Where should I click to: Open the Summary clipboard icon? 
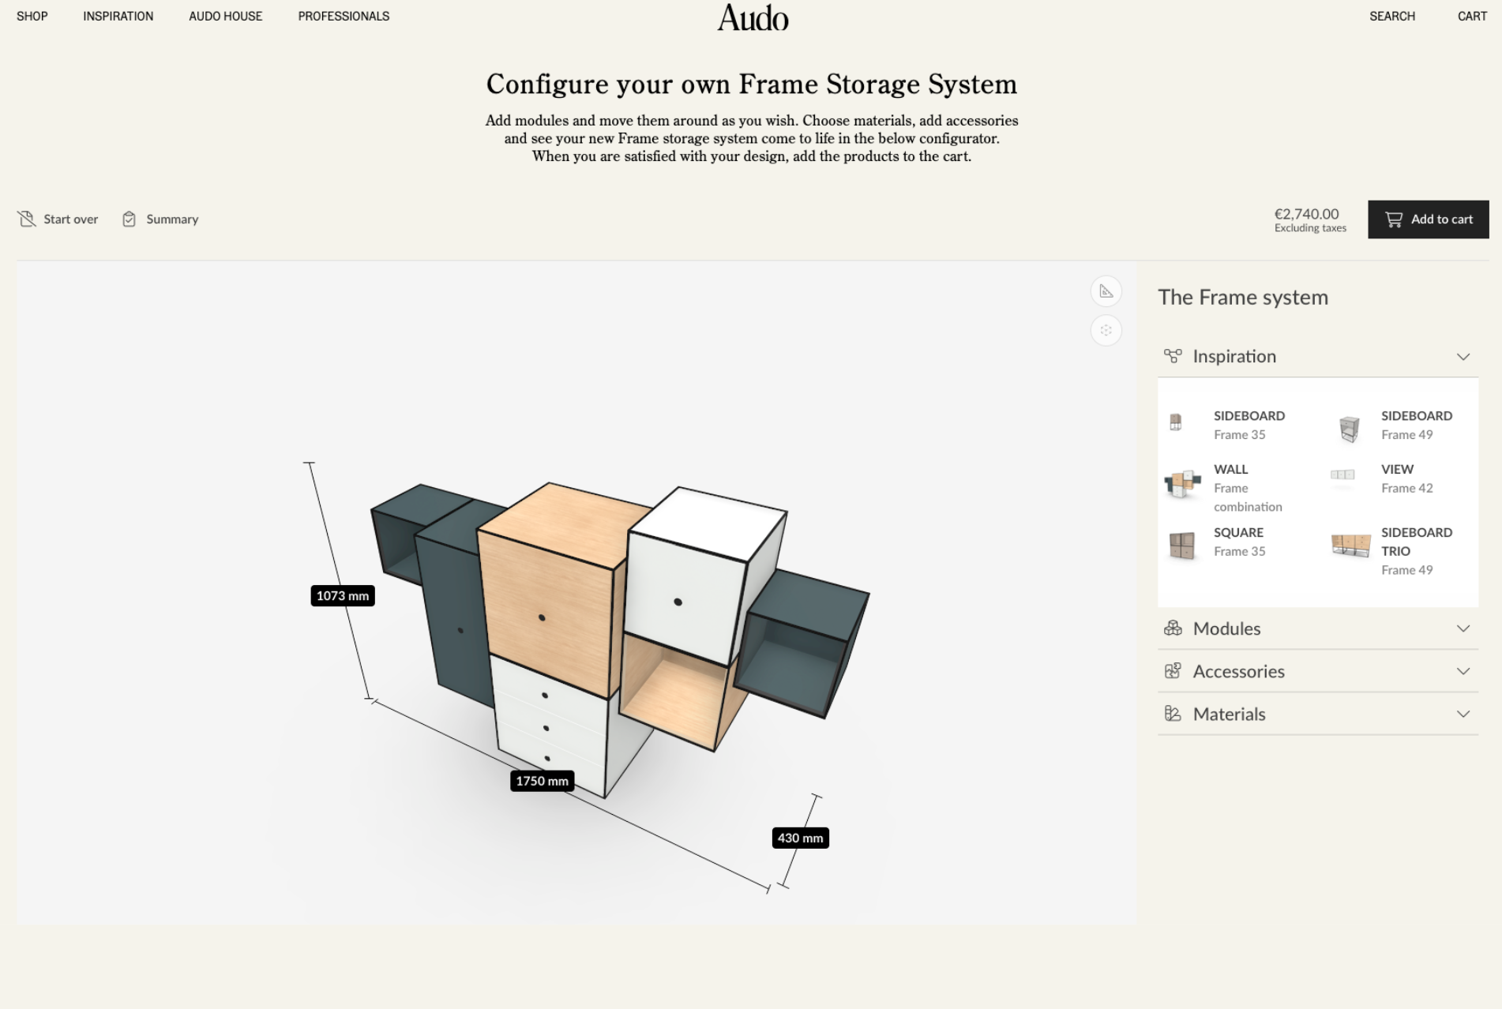pos(129,219)
